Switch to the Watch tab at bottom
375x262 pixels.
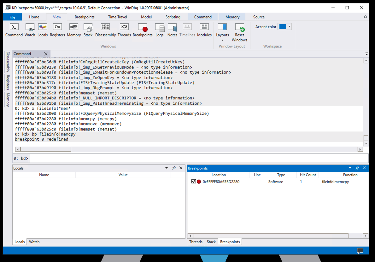click(34, 242)
